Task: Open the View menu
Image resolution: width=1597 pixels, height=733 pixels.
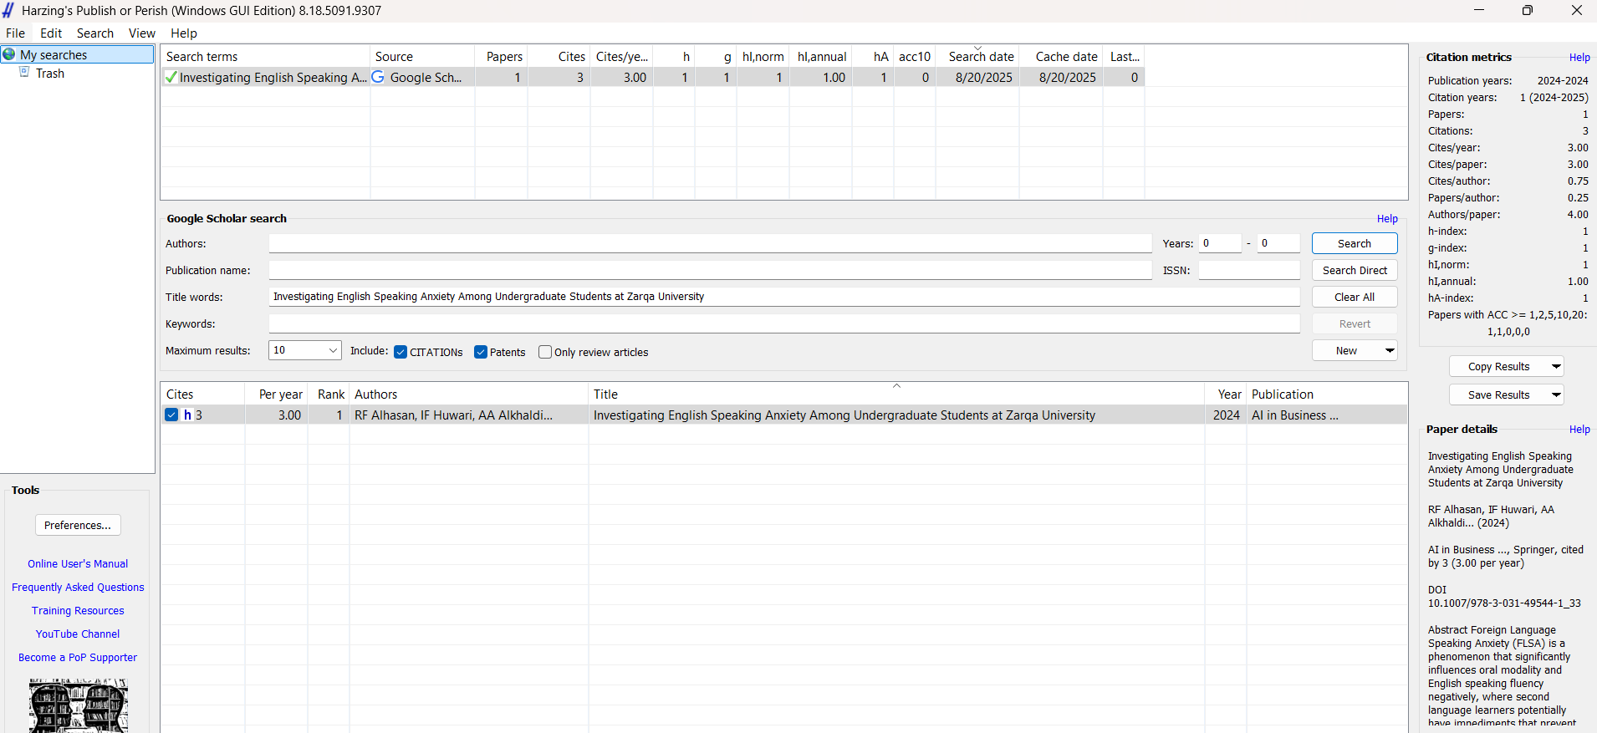Action: [x=142, y=33]
